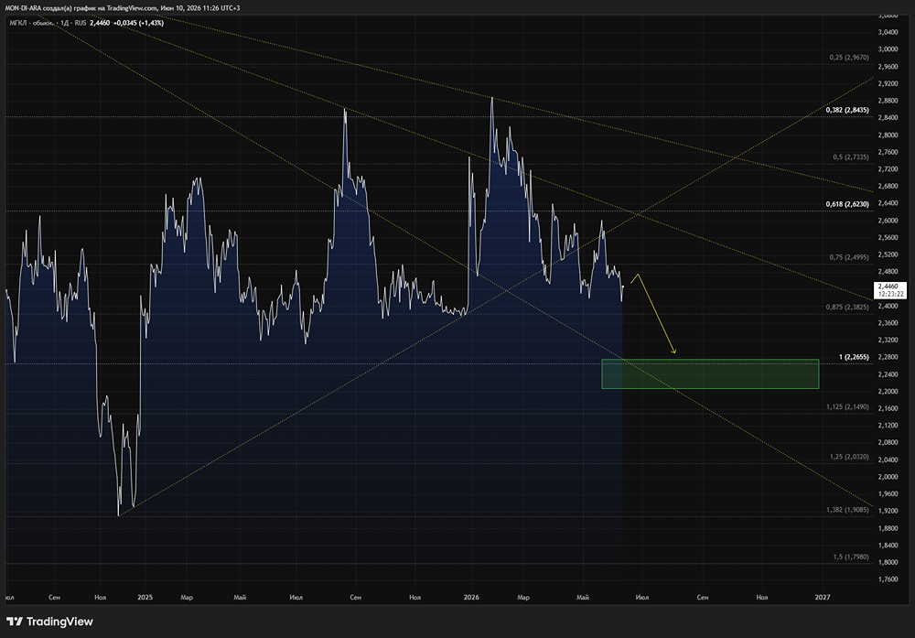Click the 2,1600 price axis label
Image resolution: width=915 pixels, height=638 pixels.
[x=888, y=408]
